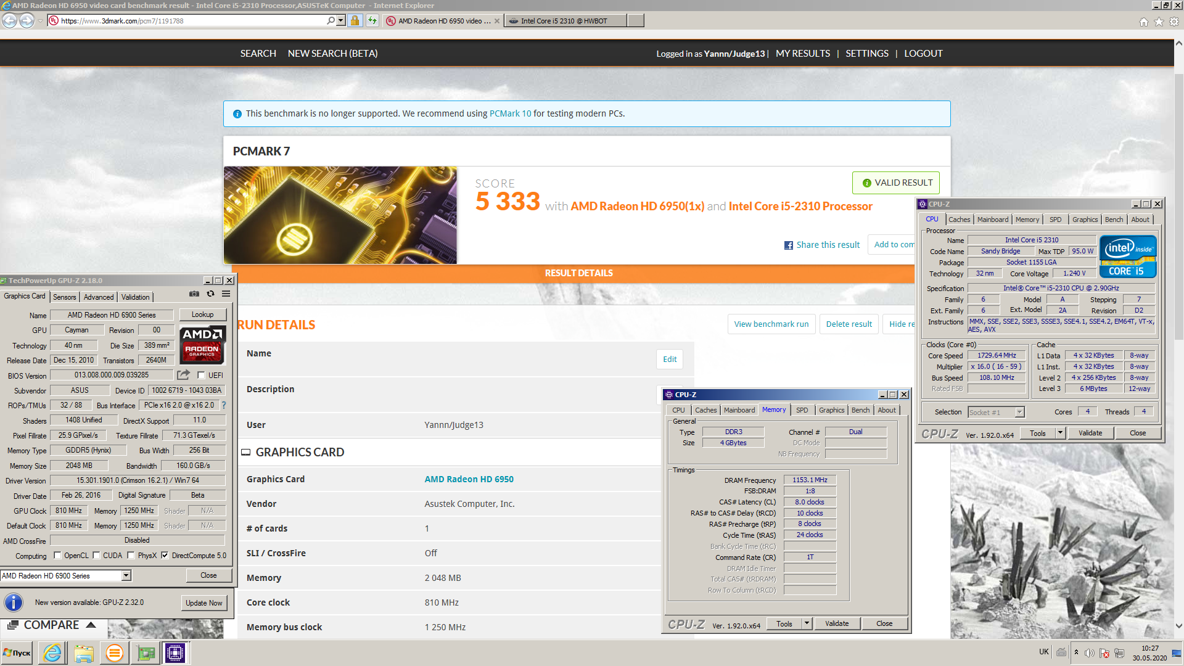Image resolution: width=1184 pixels, height=666 pixels.
Task: Click the AMD Radeon Graphics logo in GPU-Z
Action: (202, 345)
